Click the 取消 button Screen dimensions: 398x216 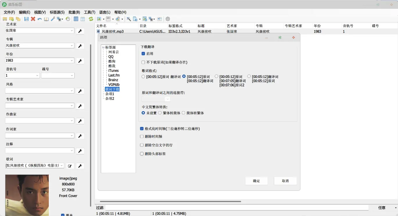point(285,181)
